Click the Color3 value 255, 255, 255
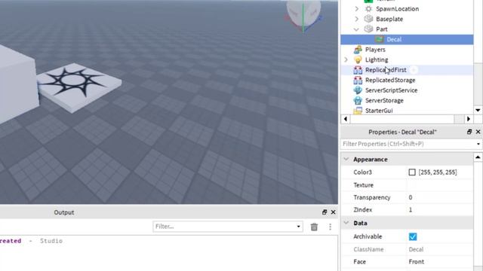The image size is (483, 271). 438,172
